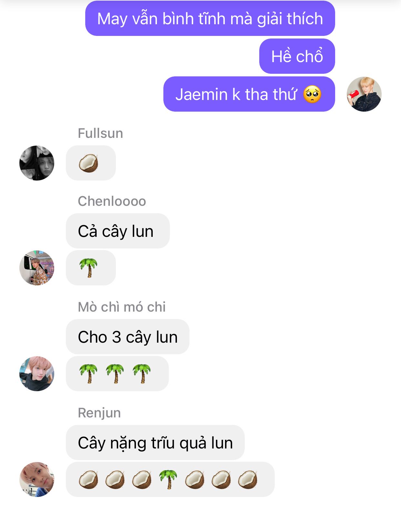Image resolution: width=401 pixels, height=508 pixels.
Task: Tap the Chenloooo sender name
Action: [x=112, y=201]
